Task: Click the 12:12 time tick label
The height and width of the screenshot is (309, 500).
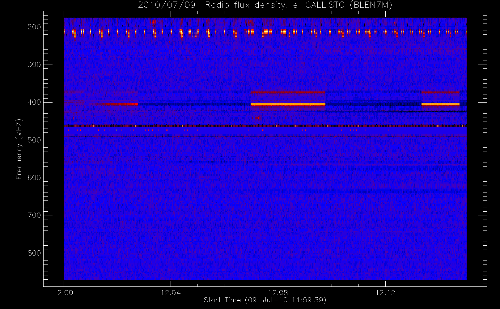Action: click(385, 293)
